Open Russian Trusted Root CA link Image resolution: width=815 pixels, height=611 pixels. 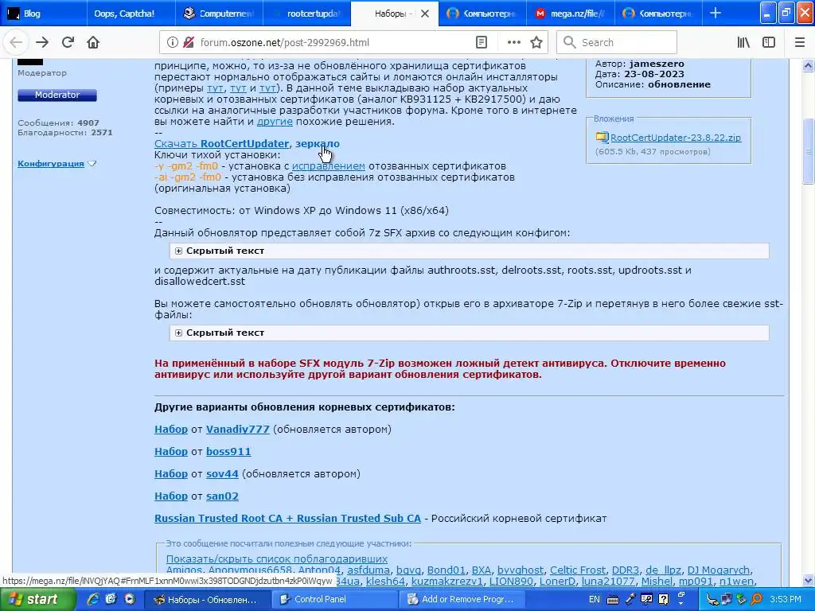[287, 519]
